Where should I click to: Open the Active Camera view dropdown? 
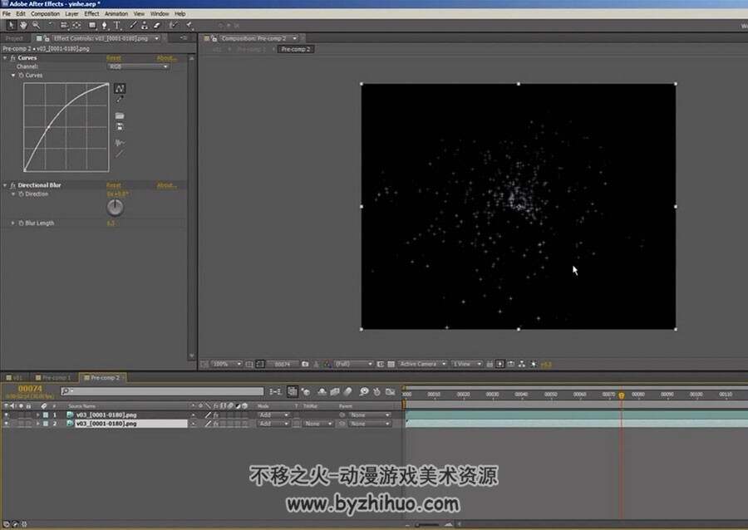423,364
